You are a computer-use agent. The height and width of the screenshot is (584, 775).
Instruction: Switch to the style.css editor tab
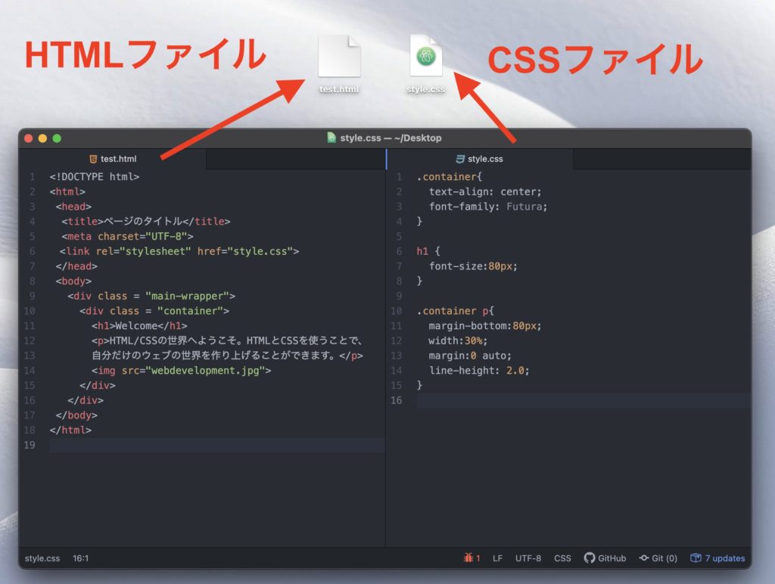click(479, 159)
